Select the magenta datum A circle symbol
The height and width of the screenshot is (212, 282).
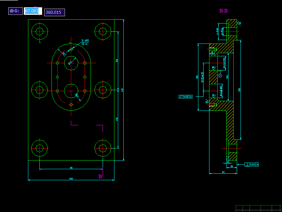pos(220,76)
